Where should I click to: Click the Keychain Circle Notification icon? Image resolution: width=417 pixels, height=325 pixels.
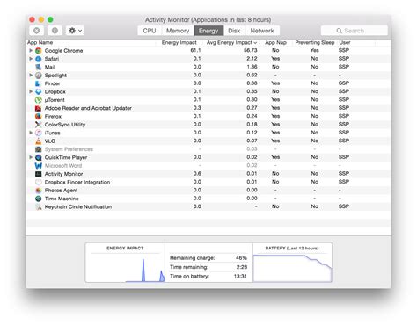coord(39,206)
